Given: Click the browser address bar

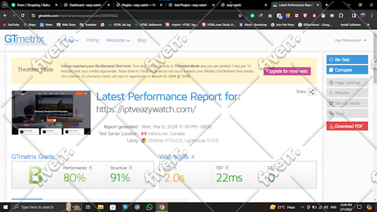Looking at the screenshot, I should (136, 15).
